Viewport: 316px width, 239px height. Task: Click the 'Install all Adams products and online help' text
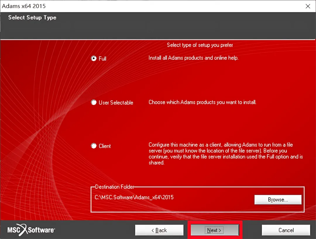coord(193,58)
